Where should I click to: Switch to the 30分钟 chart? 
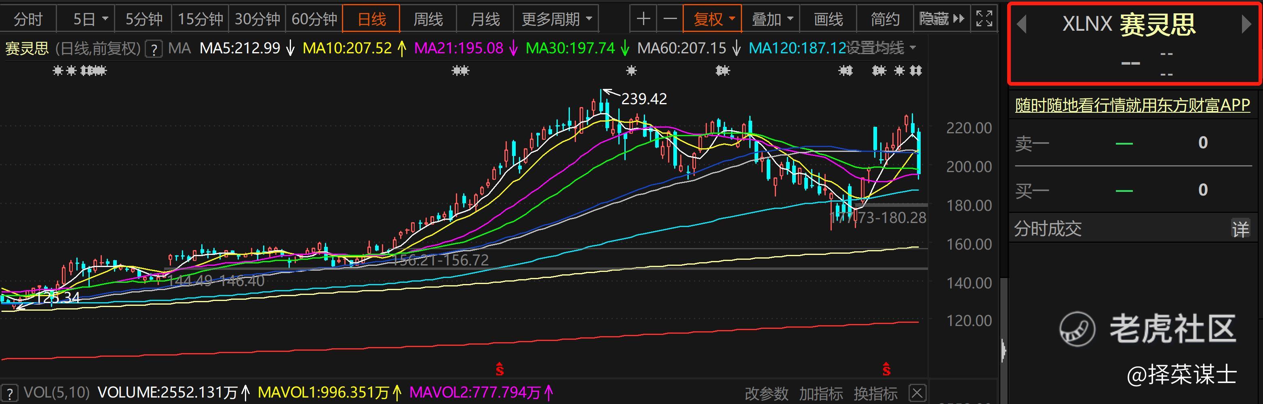pyautogui.click(x=257, y=19)
